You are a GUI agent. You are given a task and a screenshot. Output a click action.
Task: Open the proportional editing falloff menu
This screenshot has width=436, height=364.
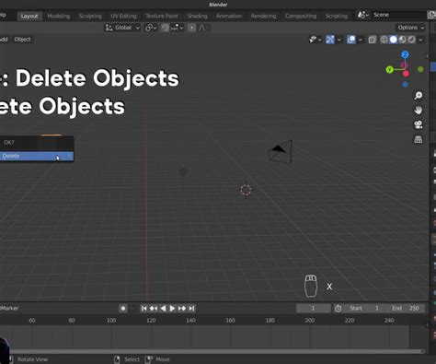[203, 28]
